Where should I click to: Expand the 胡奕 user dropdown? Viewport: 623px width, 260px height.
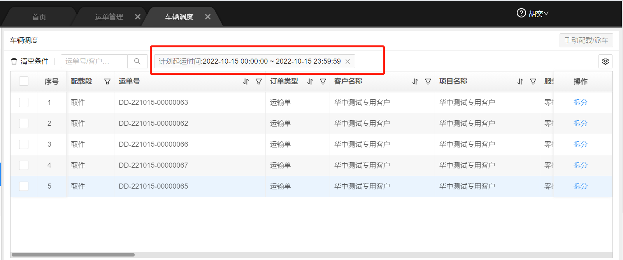539,14
